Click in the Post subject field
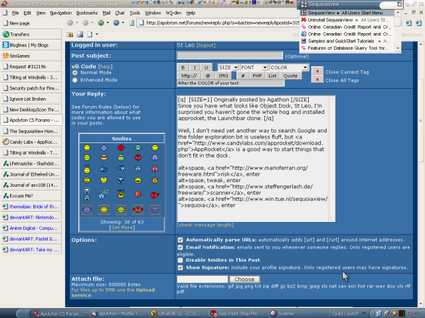The width and height of the screenshot is (425, 318). 230,56
